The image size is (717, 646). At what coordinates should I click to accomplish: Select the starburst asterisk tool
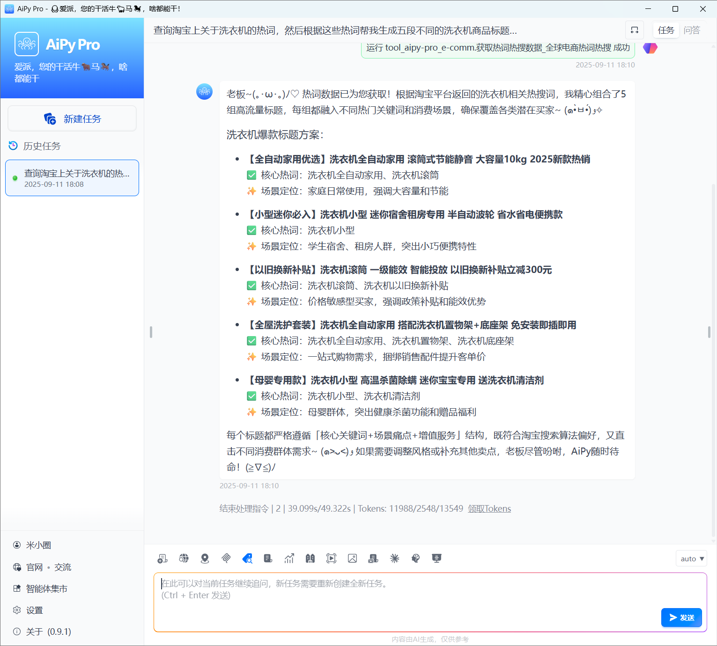[x=395, y=558]
